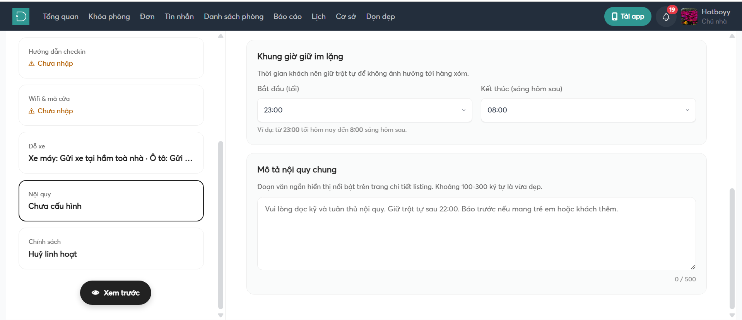
Task: Click the 0 / 500 character counter
Action: (x=685, y=279)
